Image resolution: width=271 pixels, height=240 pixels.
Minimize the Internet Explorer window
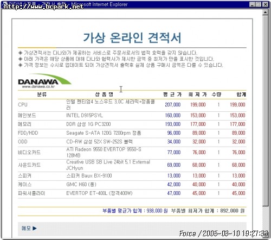click(x=253, y=4)
